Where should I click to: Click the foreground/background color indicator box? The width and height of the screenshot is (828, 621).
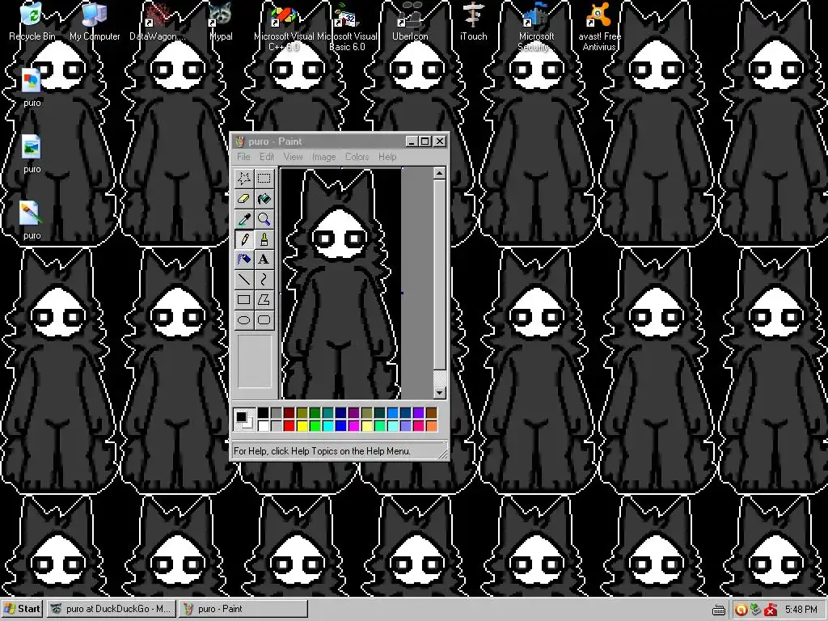tap(244, 420)
